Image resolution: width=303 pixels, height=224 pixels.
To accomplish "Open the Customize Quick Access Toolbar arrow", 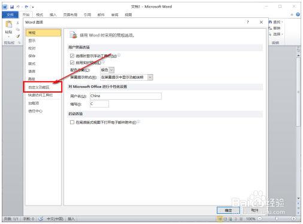I will (33, 7).
